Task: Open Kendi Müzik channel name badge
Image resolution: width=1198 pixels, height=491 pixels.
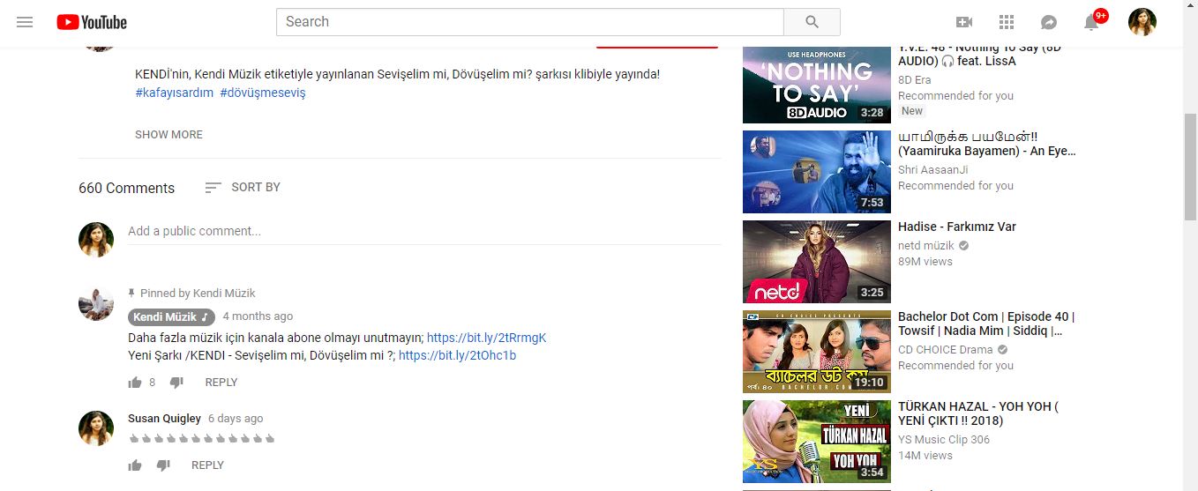Action: tap(172, 316)
